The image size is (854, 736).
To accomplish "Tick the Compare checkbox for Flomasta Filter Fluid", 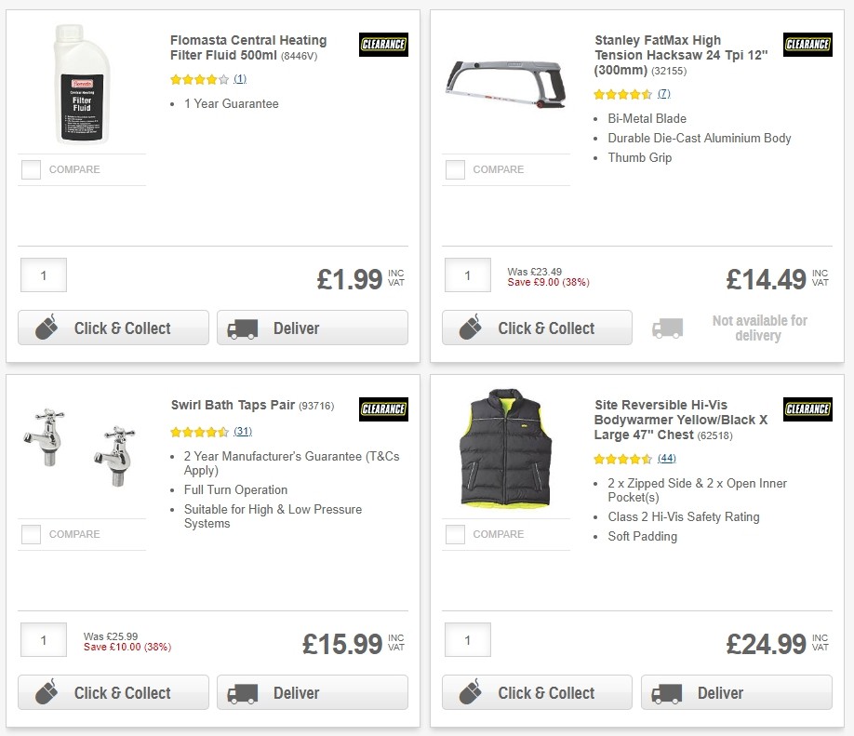I will [31, 169].
